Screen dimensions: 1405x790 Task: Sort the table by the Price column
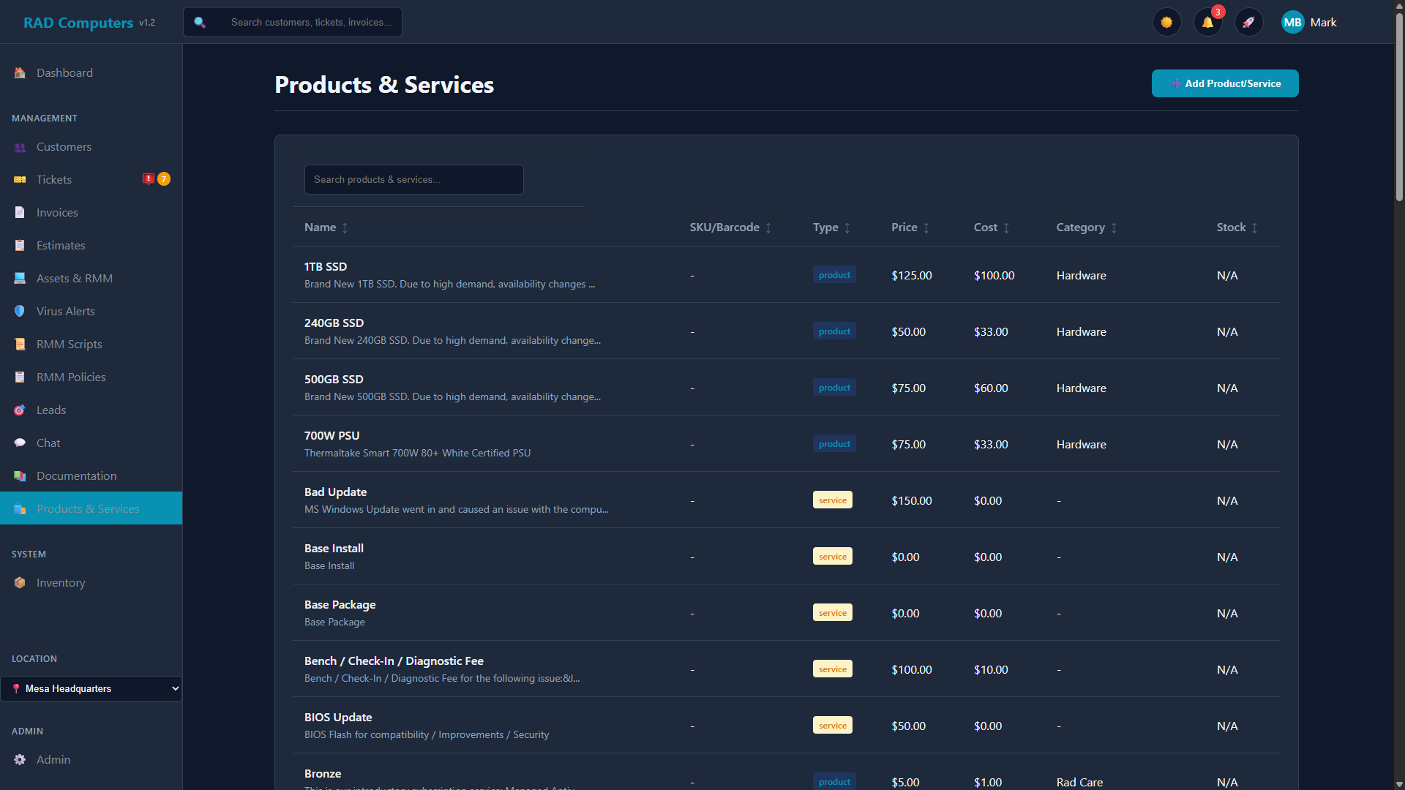(910, 227)
